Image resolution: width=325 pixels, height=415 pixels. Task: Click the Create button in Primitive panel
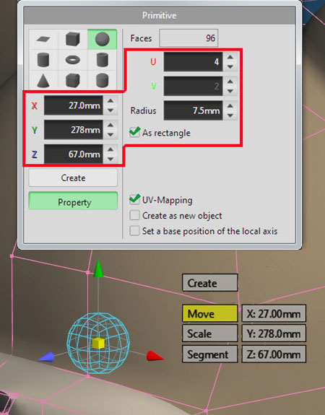click(x=73, y=178)
